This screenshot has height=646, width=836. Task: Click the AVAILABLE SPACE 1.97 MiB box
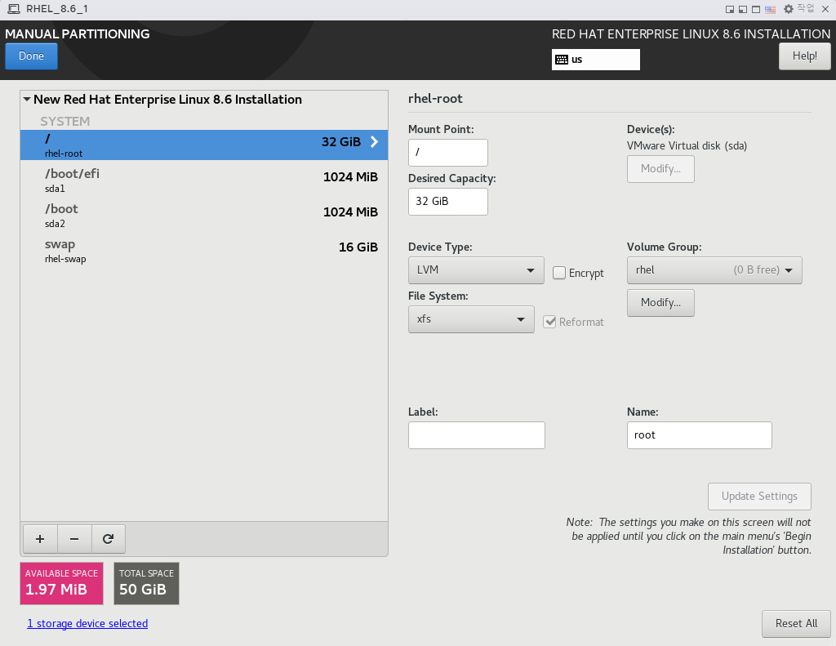click(61, 584)
